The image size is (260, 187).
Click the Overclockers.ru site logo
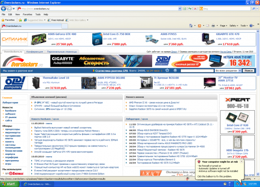[x=23, y=62]
